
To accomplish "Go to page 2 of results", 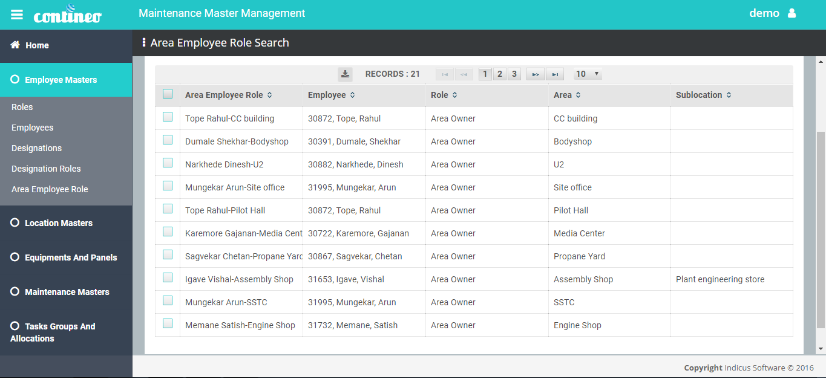I will point(499,74).
